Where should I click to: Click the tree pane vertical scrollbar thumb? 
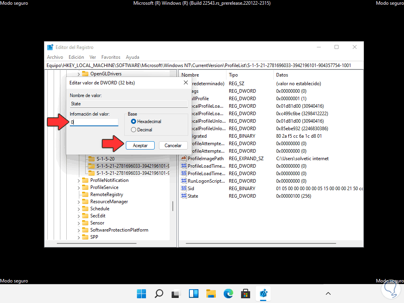(x=173, y=206)
